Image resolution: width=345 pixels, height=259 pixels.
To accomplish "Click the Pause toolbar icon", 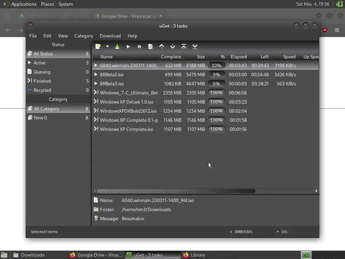I will [139, 47].
